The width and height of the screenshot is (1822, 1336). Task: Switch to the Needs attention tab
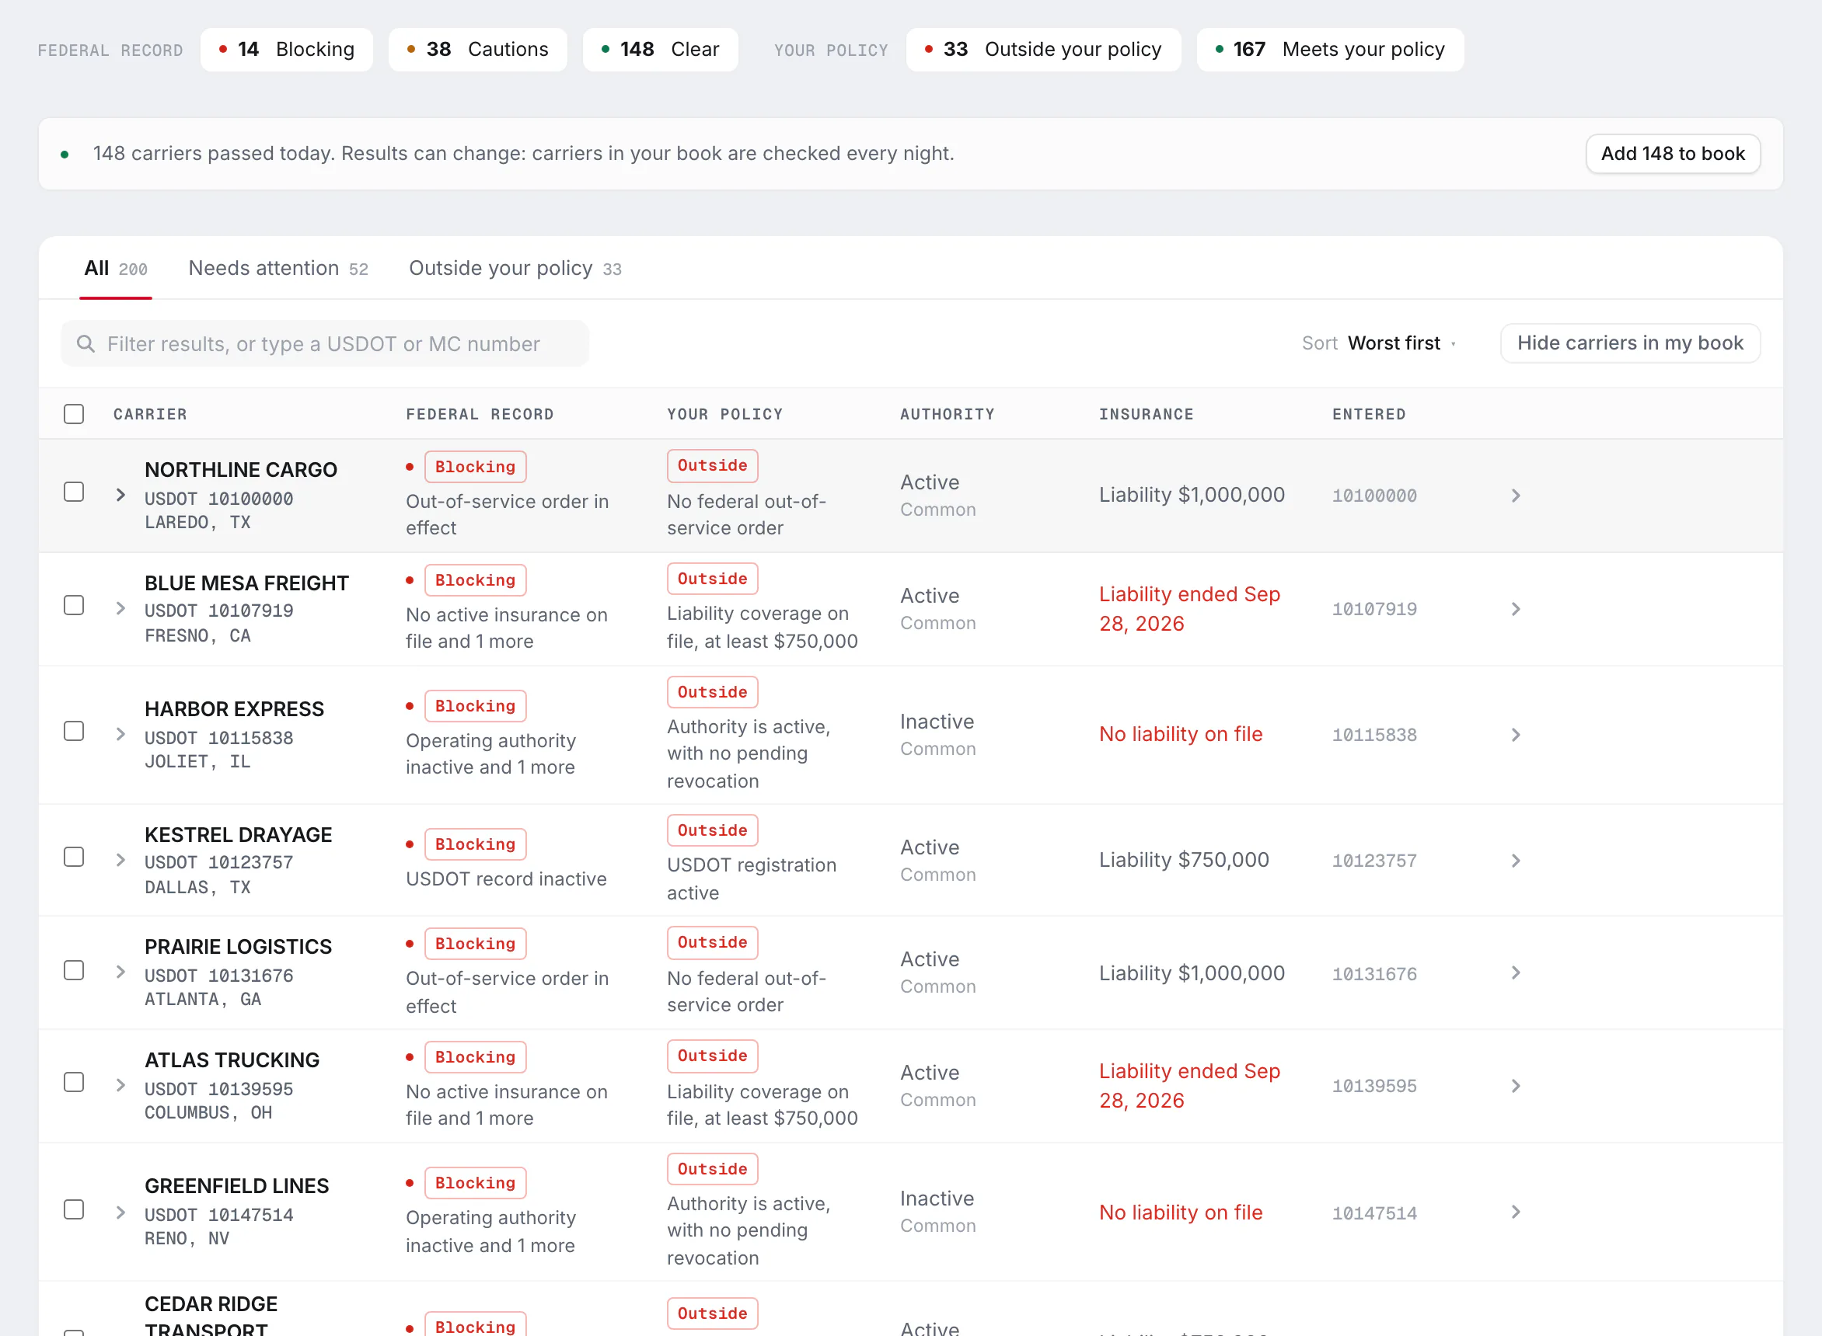[x=278, y=269]
